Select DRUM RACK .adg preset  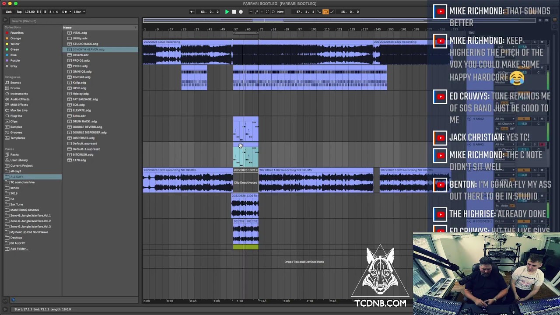coord(84,121)
